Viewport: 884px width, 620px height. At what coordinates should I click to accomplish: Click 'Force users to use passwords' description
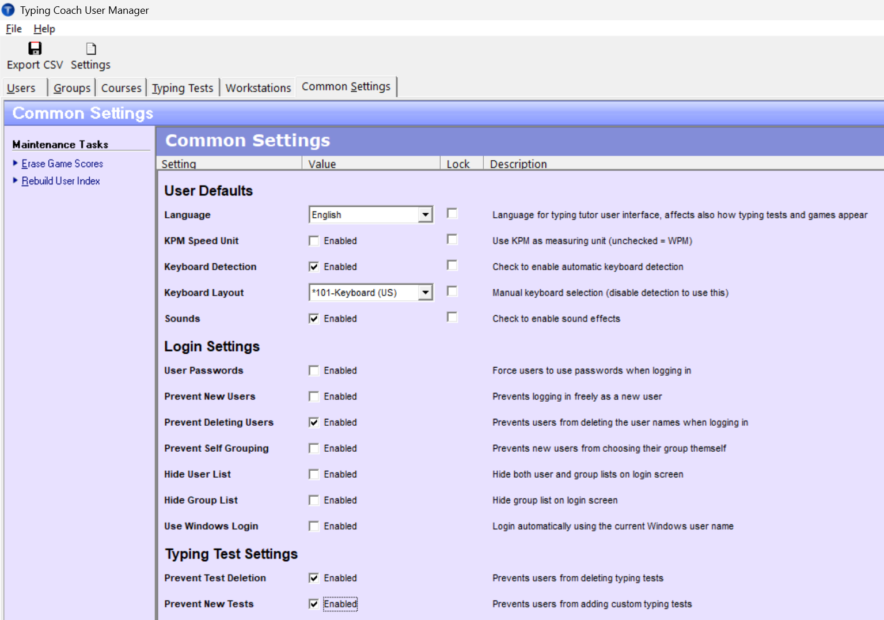point(592,371)
